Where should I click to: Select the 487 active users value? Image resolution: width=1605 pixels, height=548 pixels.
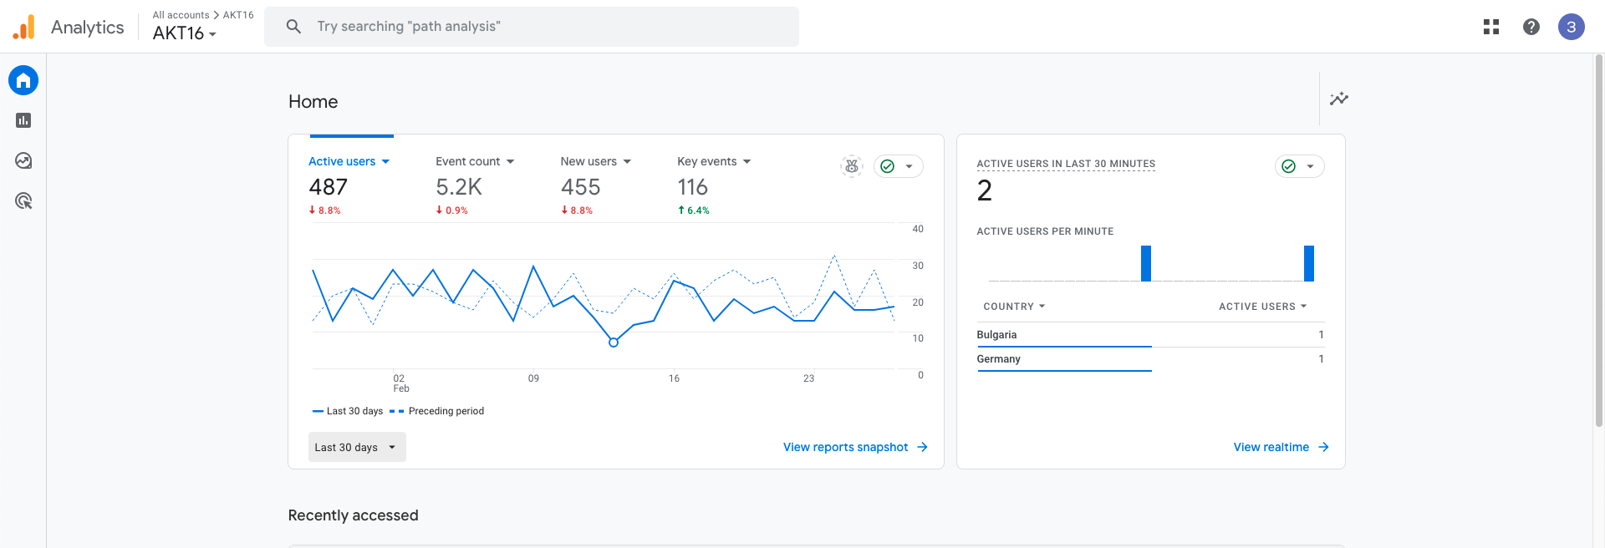329,187
